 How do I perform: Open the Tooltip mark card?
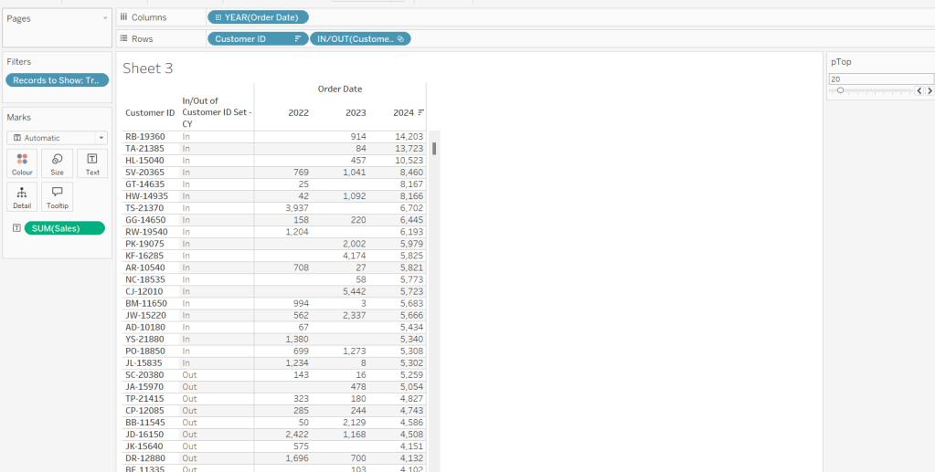[x=57, y=197]
